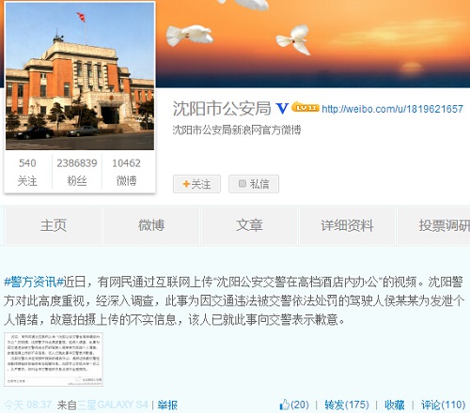Open the weibo.com/u/1819621657 profile link
Image resolution: width=470 pixels, height=413 pixels.
392,109
